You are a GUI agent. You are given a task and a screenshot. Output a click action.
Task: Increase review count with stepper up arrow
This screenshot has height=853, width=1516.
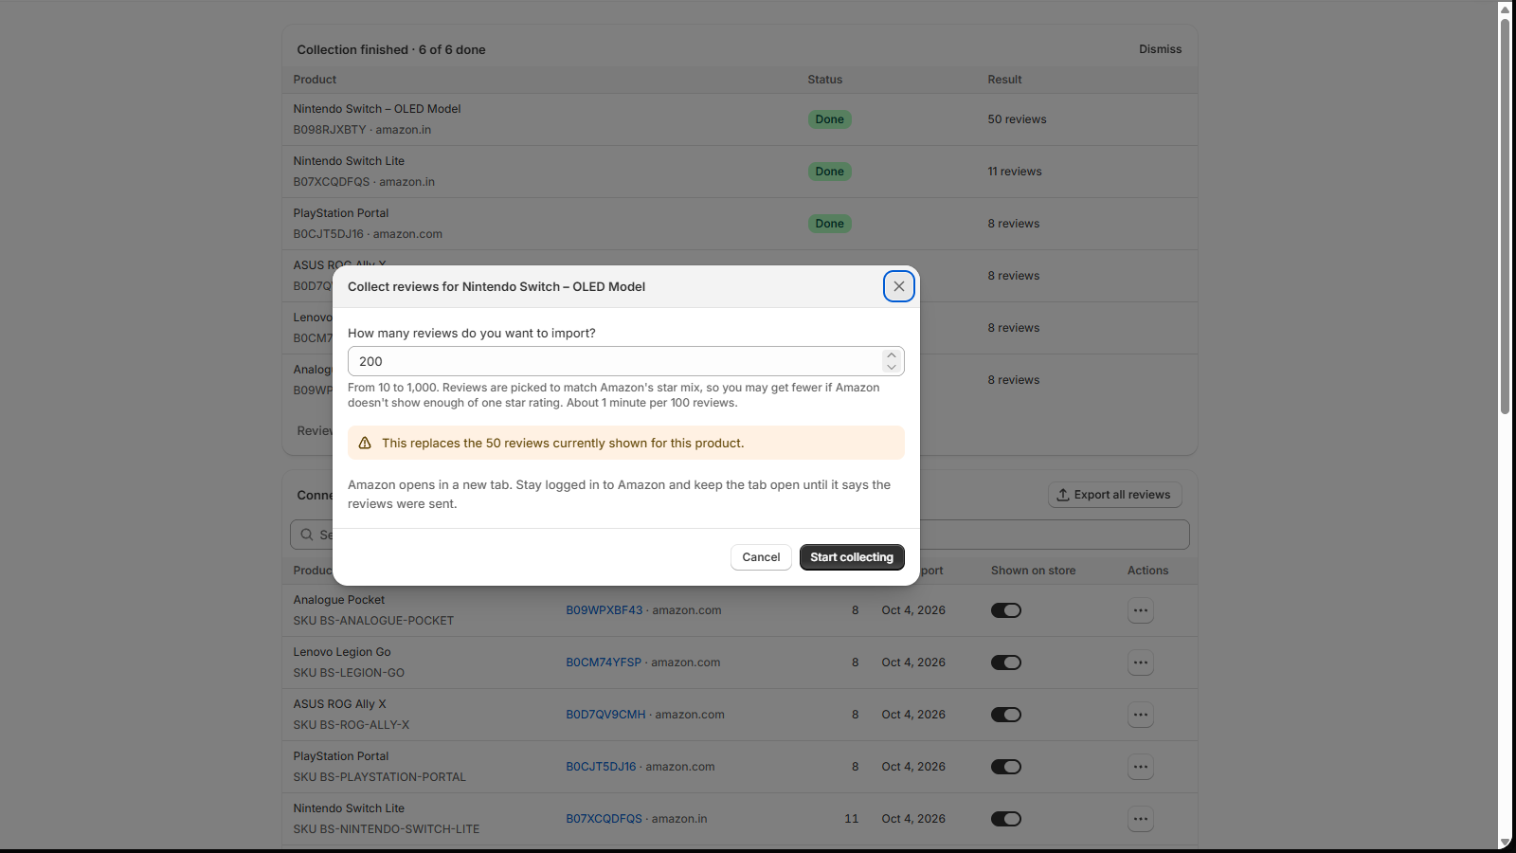891,355
